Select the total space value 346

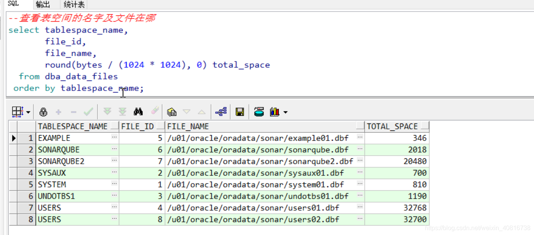point(397,138)
